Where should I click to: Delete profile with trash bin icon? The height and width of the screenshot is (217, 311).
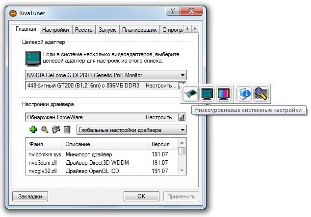coord(67,130)
